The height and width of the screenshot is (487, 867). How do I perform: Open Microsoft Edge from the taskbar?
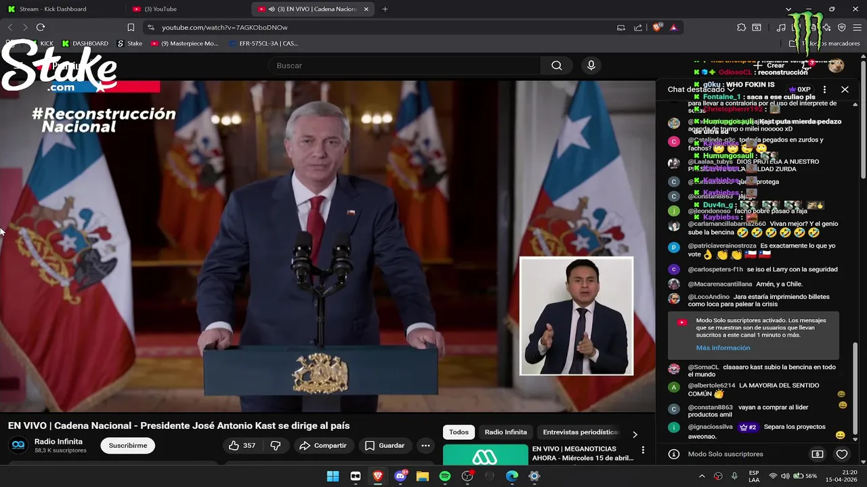pos(512,476)
